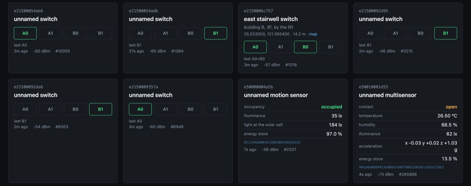Click B0 button on switch e21500054ab6

pos(75,33)
